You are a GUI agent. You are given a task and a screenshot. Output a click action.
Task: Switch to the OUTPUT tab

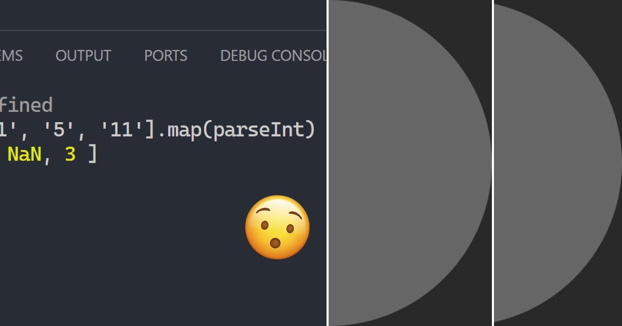coord(83,56)
